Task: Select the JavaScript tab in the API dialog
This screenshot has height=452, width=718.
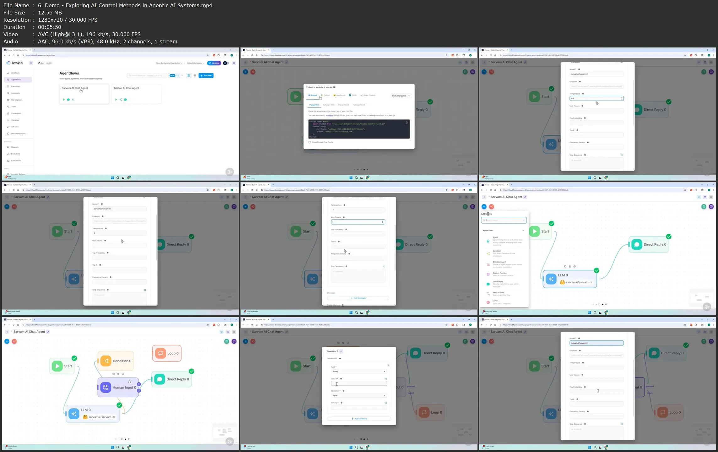Action: [x=339, y=95]
